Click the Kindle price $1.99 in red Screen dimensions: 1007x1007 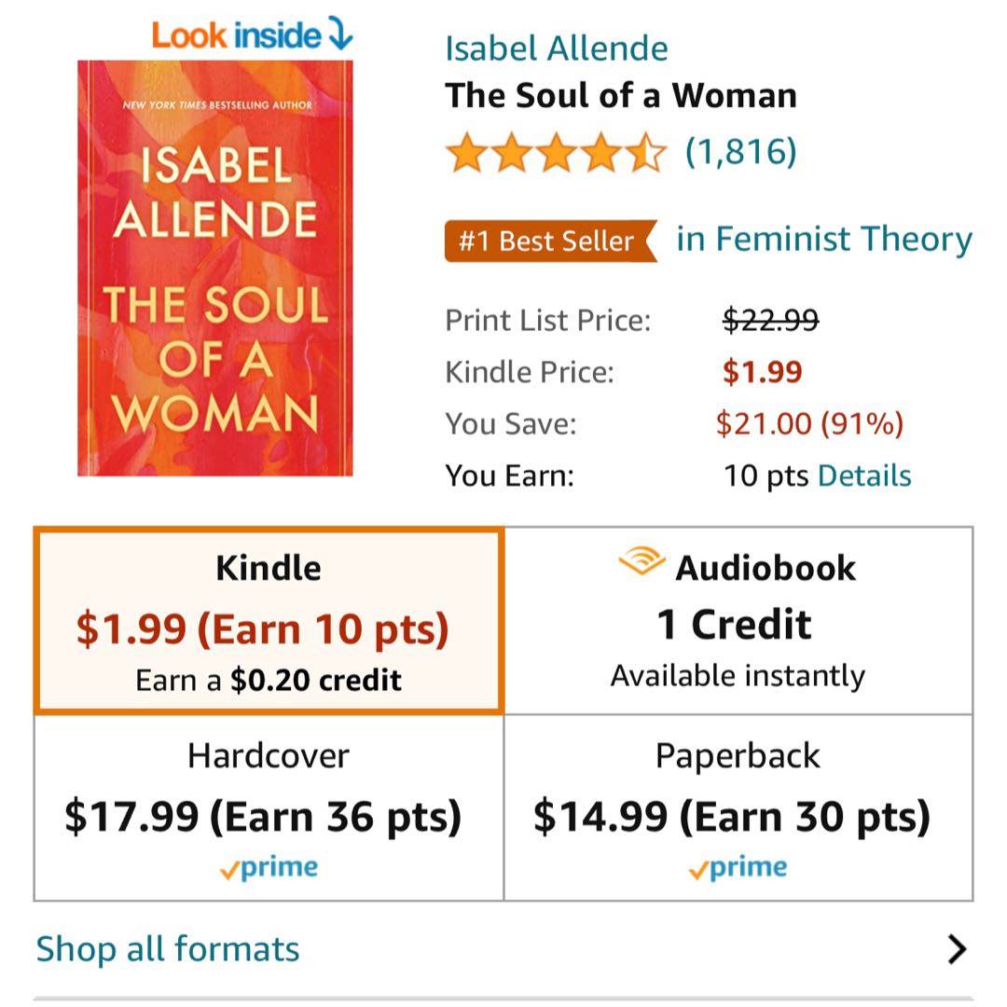tap(763, 372)
